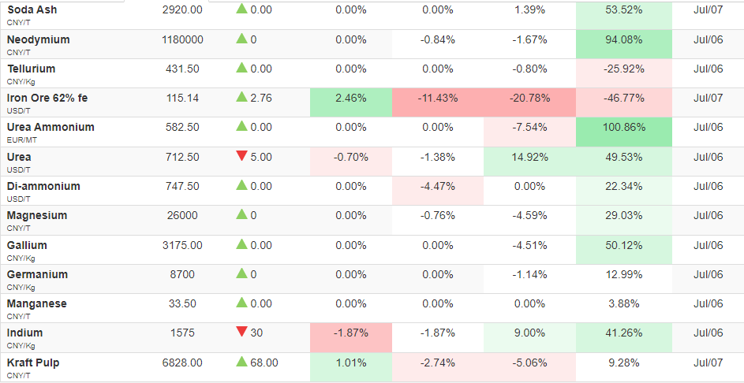Click the Indium price value 1575
744x383 pixels.
[x=182, y=333]
